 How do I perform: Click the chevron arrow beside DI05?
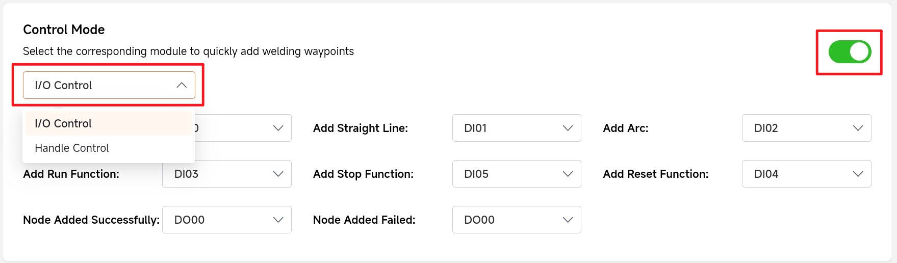coord(568,174)
